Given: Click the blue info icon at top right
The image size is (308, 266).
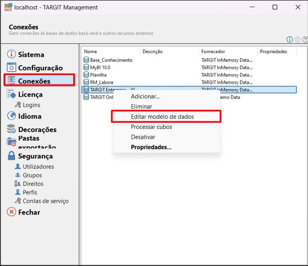Looking at the screenshot, I should [x=290, y=40].
